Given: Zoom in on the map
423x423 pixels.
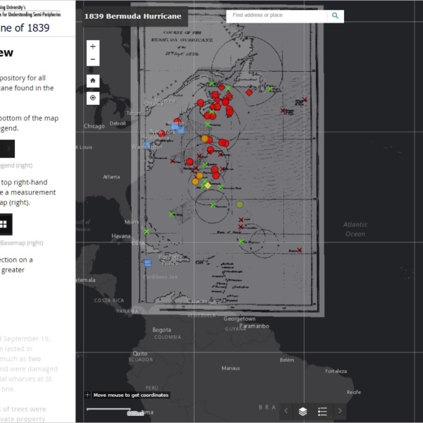Looking at the screenshot, I should click(93, 46).
